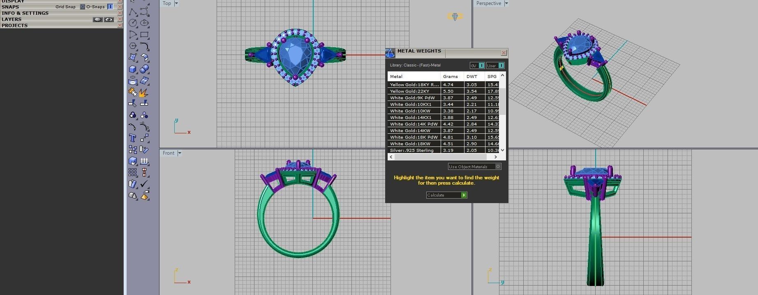This screenshot has width=758, height=295.
Task: Select the Box solid tool
Action: click(133, 69)
